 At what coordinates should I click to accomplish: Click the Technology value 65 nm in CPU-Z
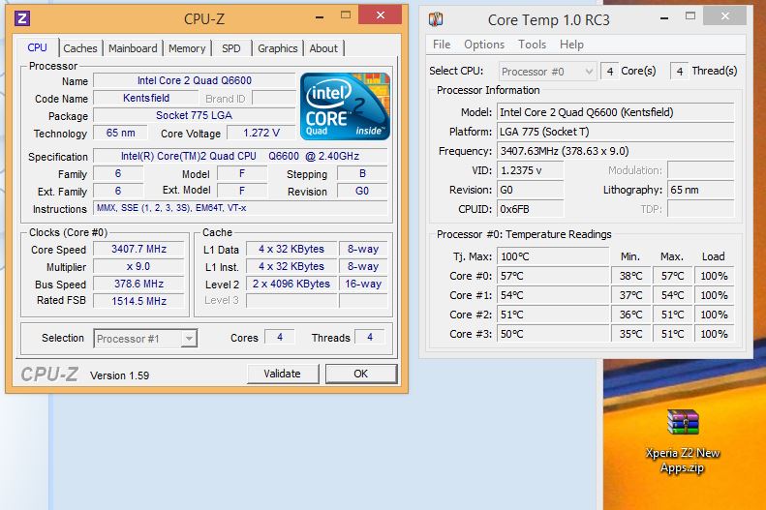[121, 134]
